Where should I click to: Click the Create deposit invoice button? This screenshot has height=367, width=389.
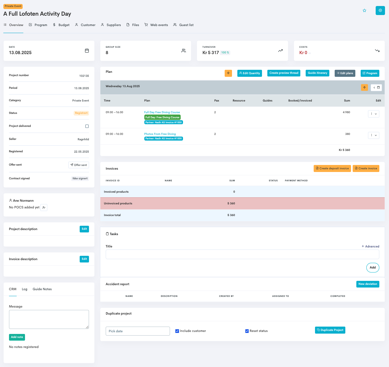(332, 169)
